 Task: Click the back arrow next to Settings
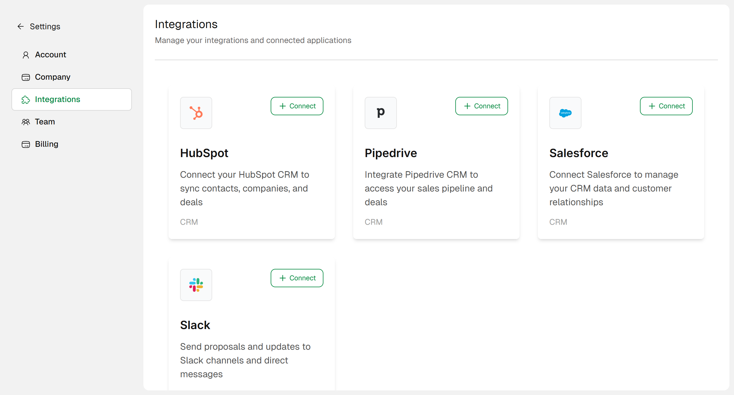21,26
